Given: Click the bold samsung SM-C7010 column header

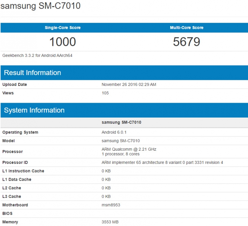Looking at the screenshot, I should pos(121,122).
